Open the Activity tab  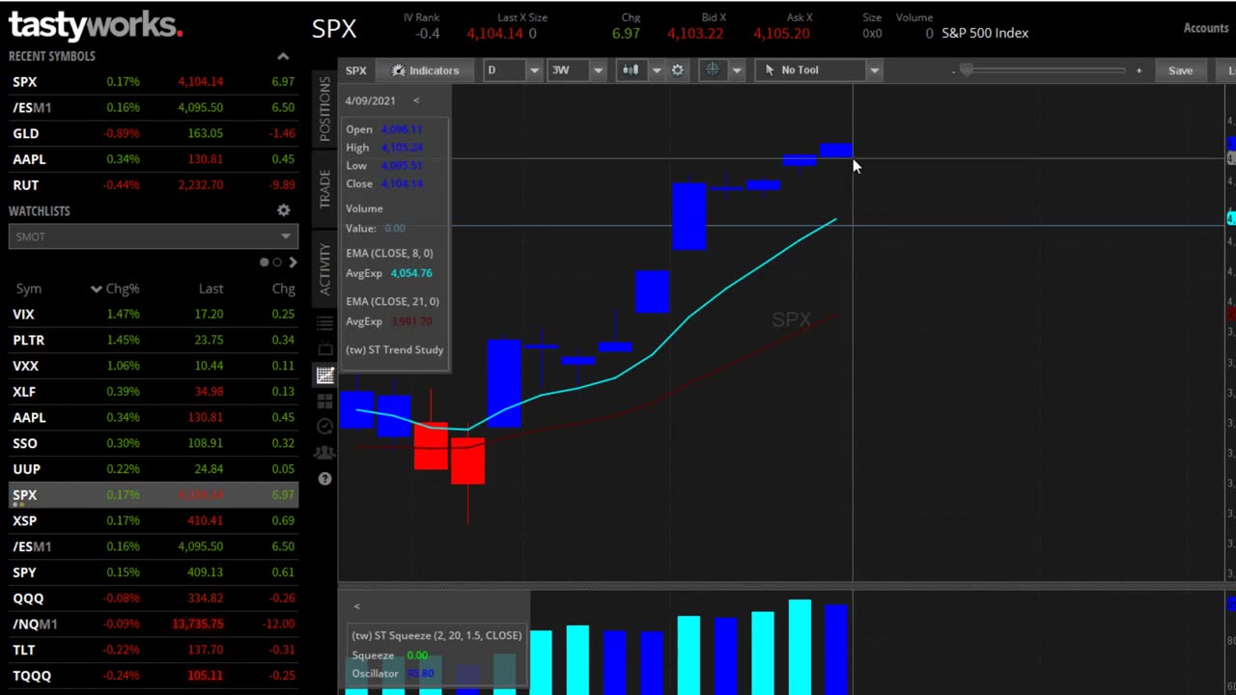pyautogui.click(x=324, y=268)
